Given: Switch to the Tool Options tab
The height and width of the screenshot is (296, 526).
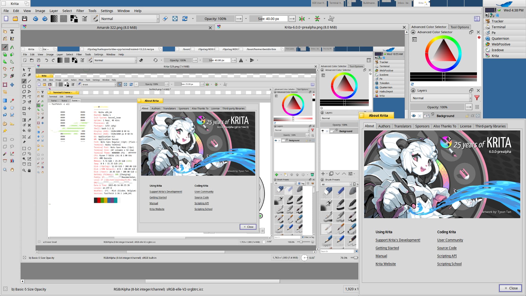Looking at the screenshot, I should 460,27.
